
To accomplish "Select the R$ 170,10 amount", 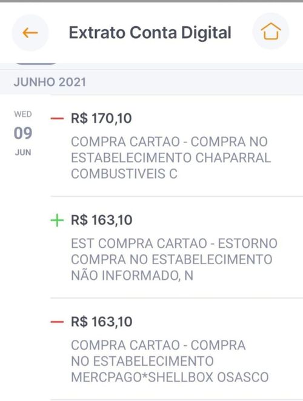I will (x=101, y=118).
